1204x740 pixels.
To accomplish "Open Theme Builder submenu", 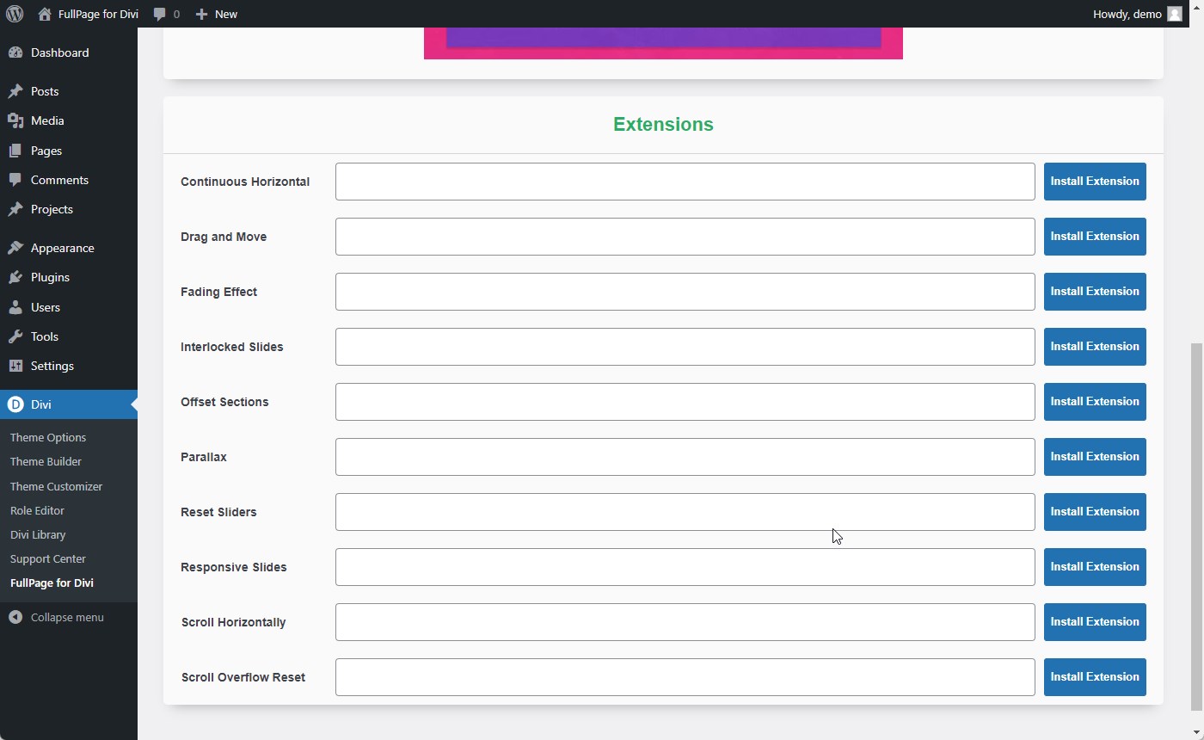I will click(x=46, y=461).
